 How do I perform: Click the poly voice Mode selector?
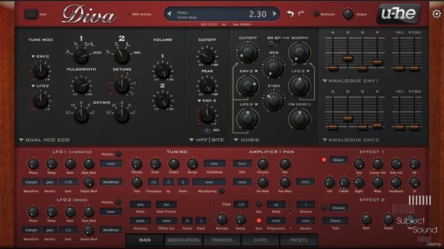pyautogui.click(x=140, y=205)
